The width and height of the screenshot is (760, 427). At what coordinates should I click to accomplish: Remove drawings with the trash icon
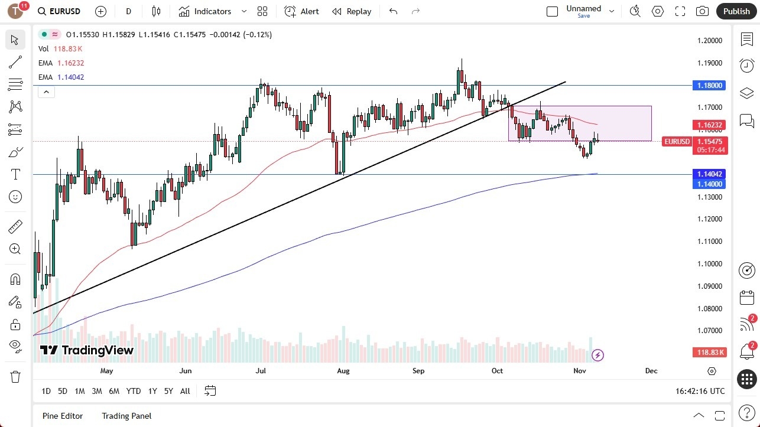[x=15, y=376]
